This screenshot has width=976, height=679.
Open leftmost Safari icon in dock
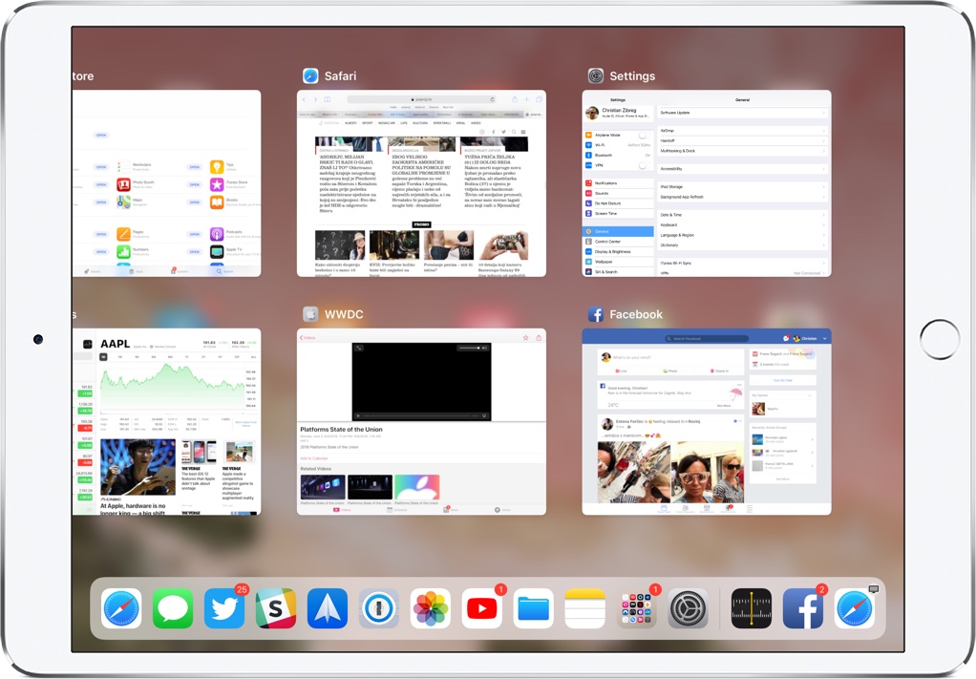click(121, 608)
